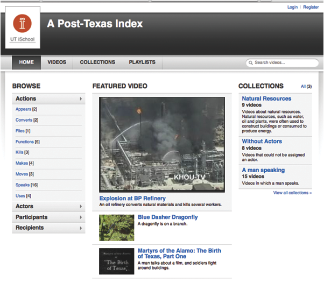
Task: Browse videos by Speaks action
Action: pyautogui.click(x=23, y=185)
